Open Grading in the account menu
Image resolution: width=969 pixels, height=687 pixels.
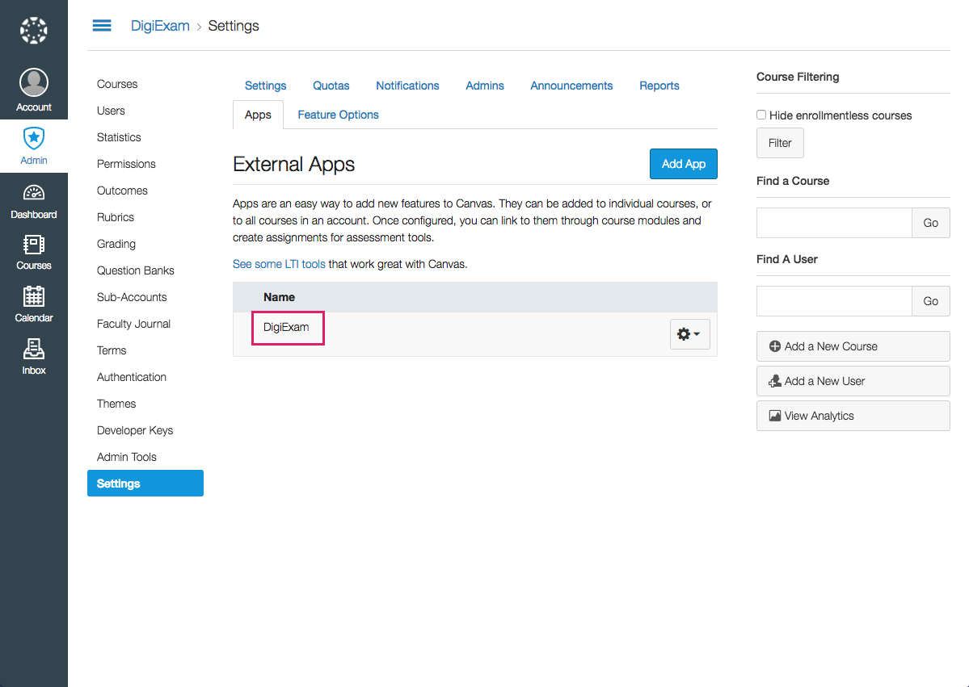point(116,244)
